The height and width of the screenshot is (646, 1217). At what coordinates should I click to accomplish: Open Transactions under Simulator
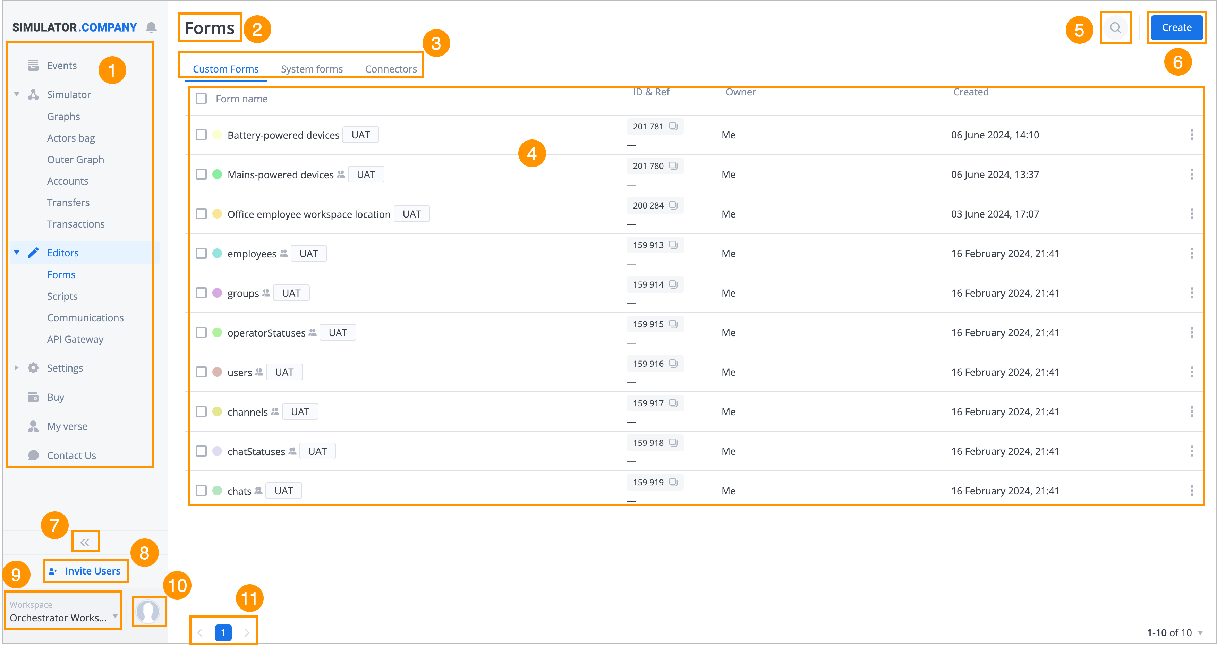point(76,224)
